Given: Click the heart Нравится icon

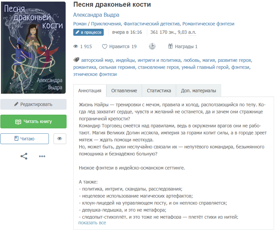Looking at the screenshot, I should (x=104, y=46).
